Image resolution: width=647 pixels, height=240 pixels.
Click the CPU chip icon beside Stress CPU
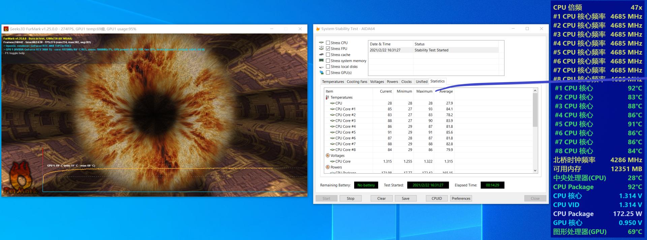click(x=321, y=43)
